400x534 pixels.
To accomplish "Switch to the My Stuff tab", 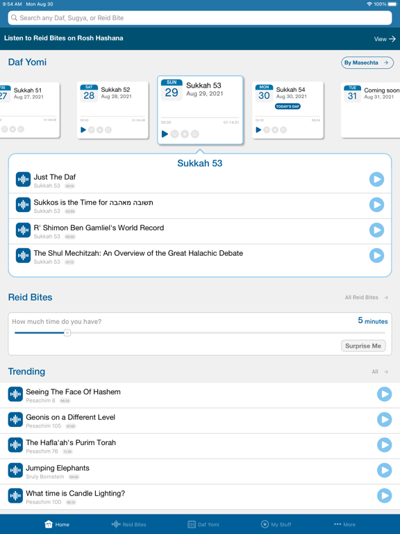I will point(276,524).
